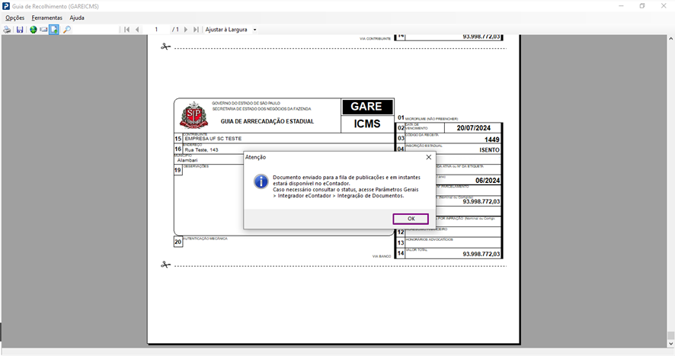Click the highlighted publish document toolbar icon

(54, 30)
